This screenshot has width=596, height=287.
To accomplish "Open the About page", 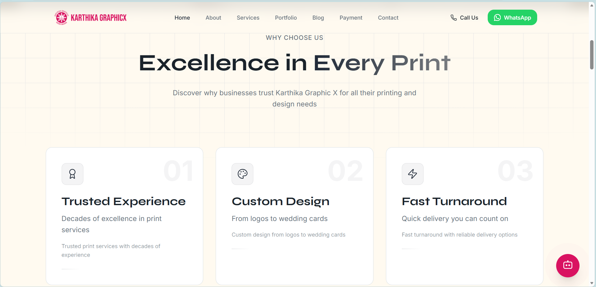I will click(x=213, y=18).
